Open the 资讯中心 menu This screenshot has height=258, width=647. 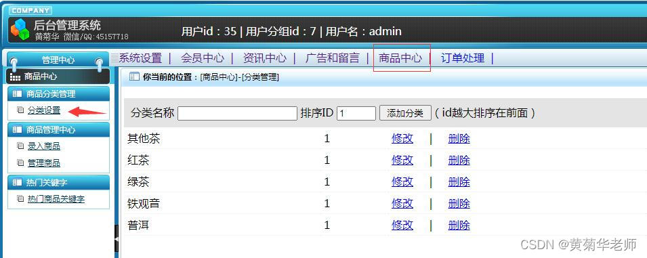(x=264, y=58)
